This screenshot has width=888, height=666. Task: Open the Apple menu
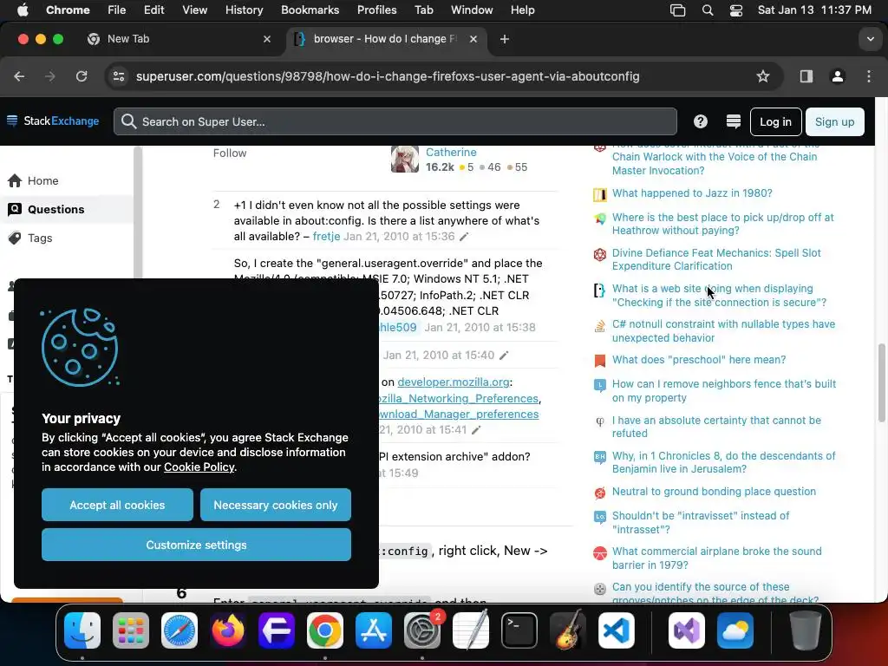(x=23, y=10)
